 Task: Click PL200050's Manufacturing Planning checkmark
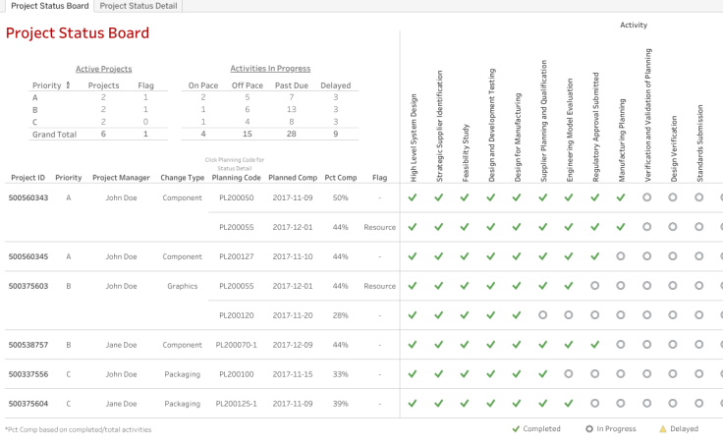(x=621, y=197)
